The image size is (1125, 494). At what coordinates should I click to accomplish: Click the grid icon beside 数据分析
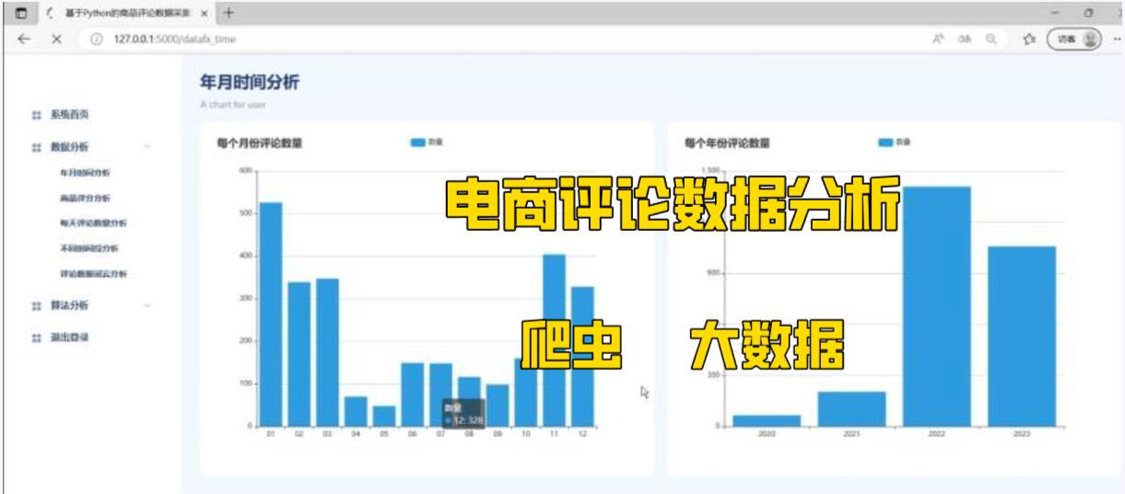click(x=37, y=147)
